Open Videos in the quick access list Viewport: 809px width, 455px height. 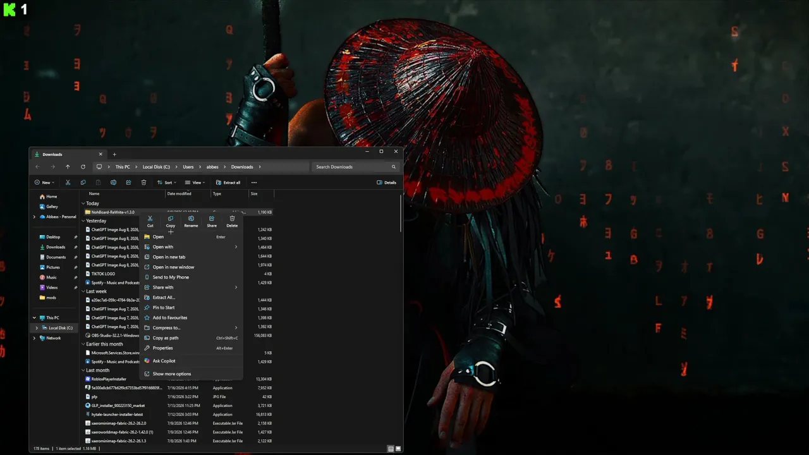(x=52, y=288)
